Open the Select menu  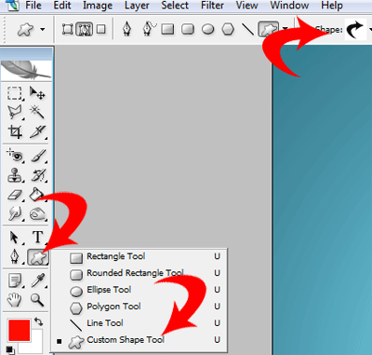point(175,6)
